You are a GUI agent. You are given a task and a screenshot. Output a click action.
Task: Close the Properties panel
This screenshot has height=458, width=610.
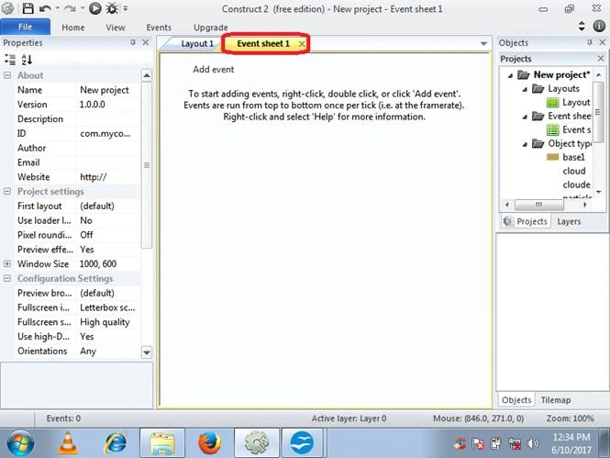point(146,42)
